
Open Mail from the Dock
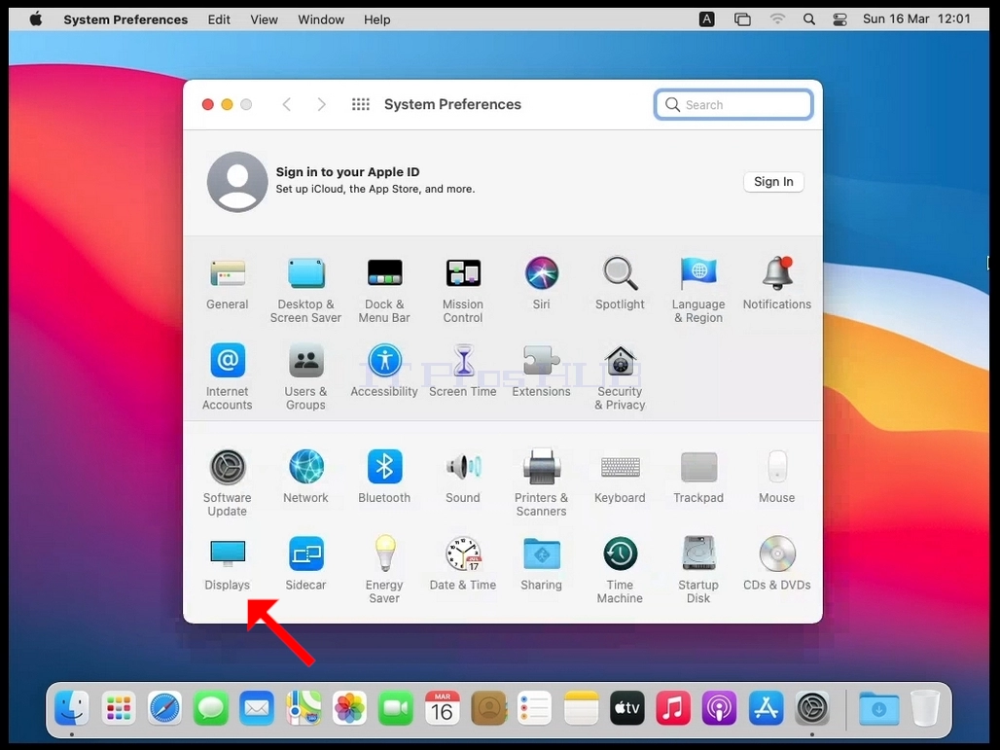(257, 708)
